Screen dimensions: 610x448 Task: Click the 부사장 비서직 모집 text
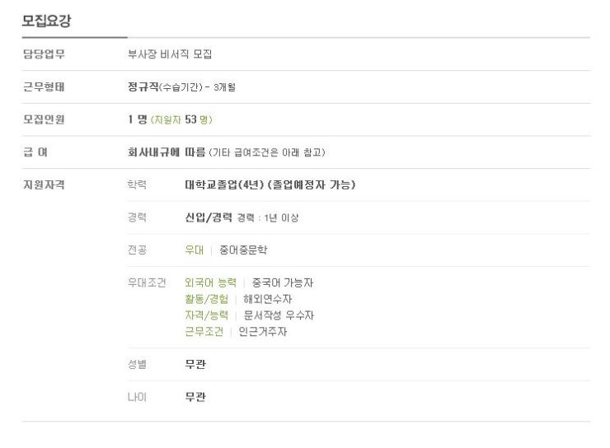click(170, 54)
